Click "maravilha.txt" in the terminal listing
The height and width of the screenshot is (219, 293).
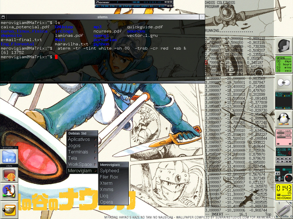72,44
